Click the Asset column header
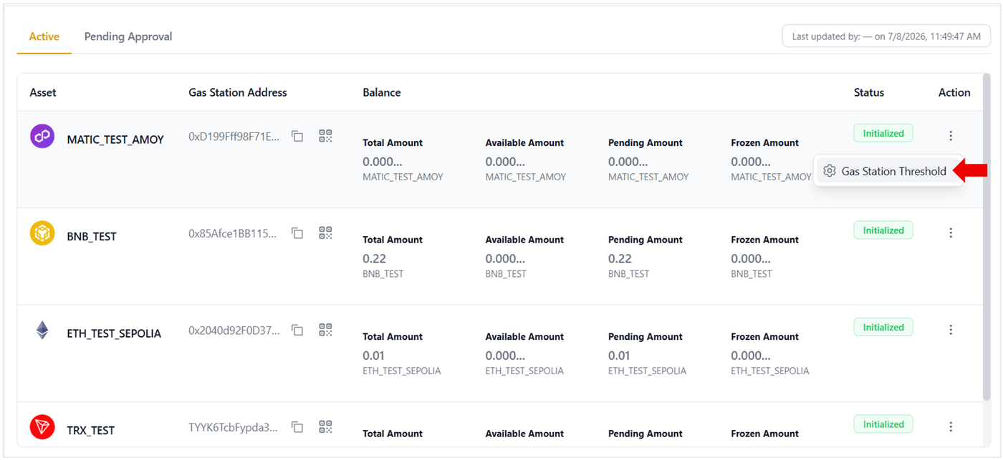The width and height of the screenshot is (1003, 460). point(43,92)
